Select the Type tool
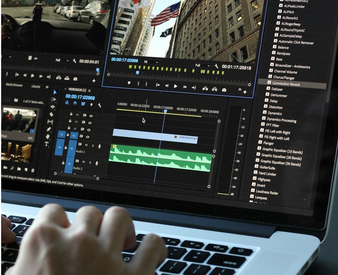Viewport: 338px width, 275px height. point(47,144)
